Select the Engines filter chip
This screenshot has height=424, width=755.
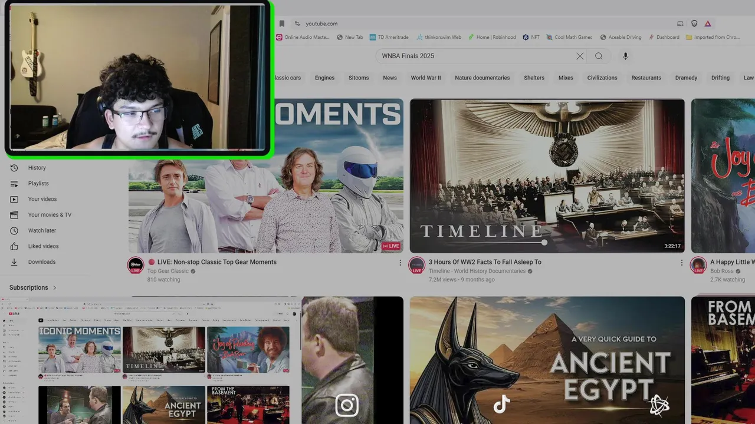pos(324,78)
